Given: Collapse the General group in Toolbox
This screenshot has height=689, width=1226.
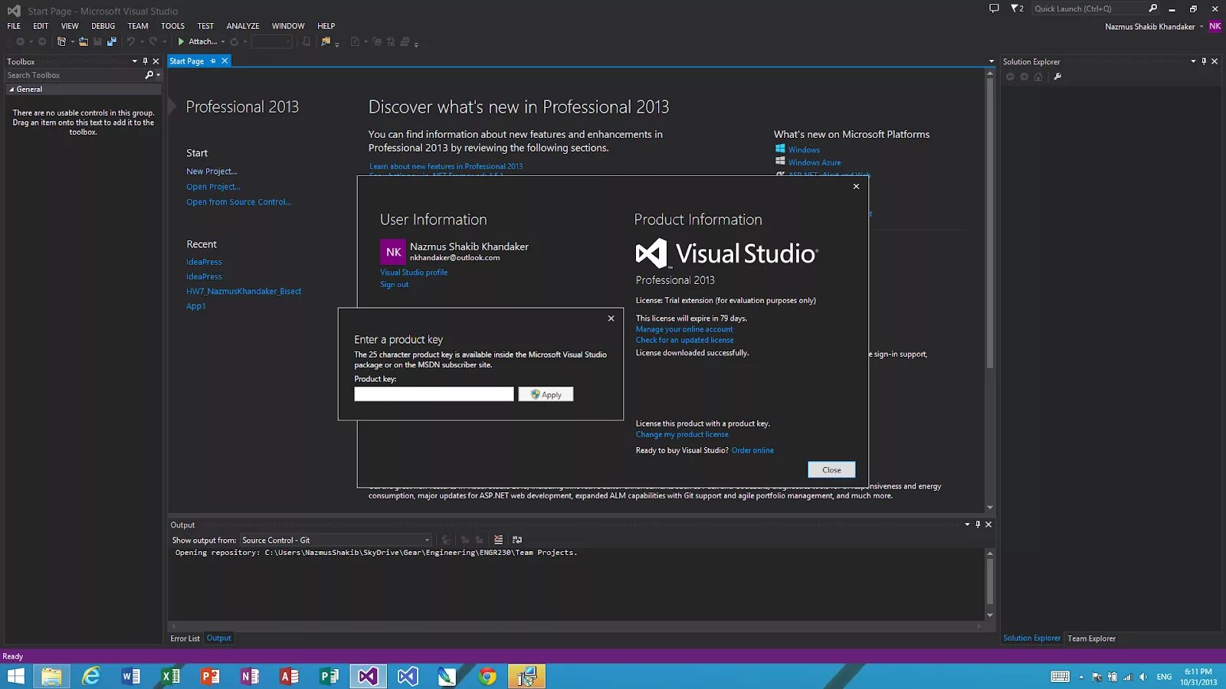Looking at the screenshot, I should tap(11, 90).
